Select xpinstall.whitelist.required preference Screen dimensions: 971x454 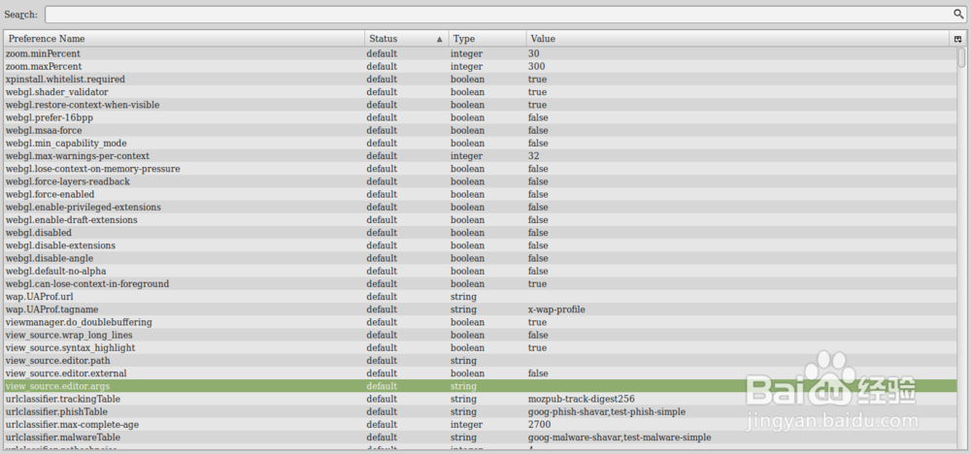480,80
